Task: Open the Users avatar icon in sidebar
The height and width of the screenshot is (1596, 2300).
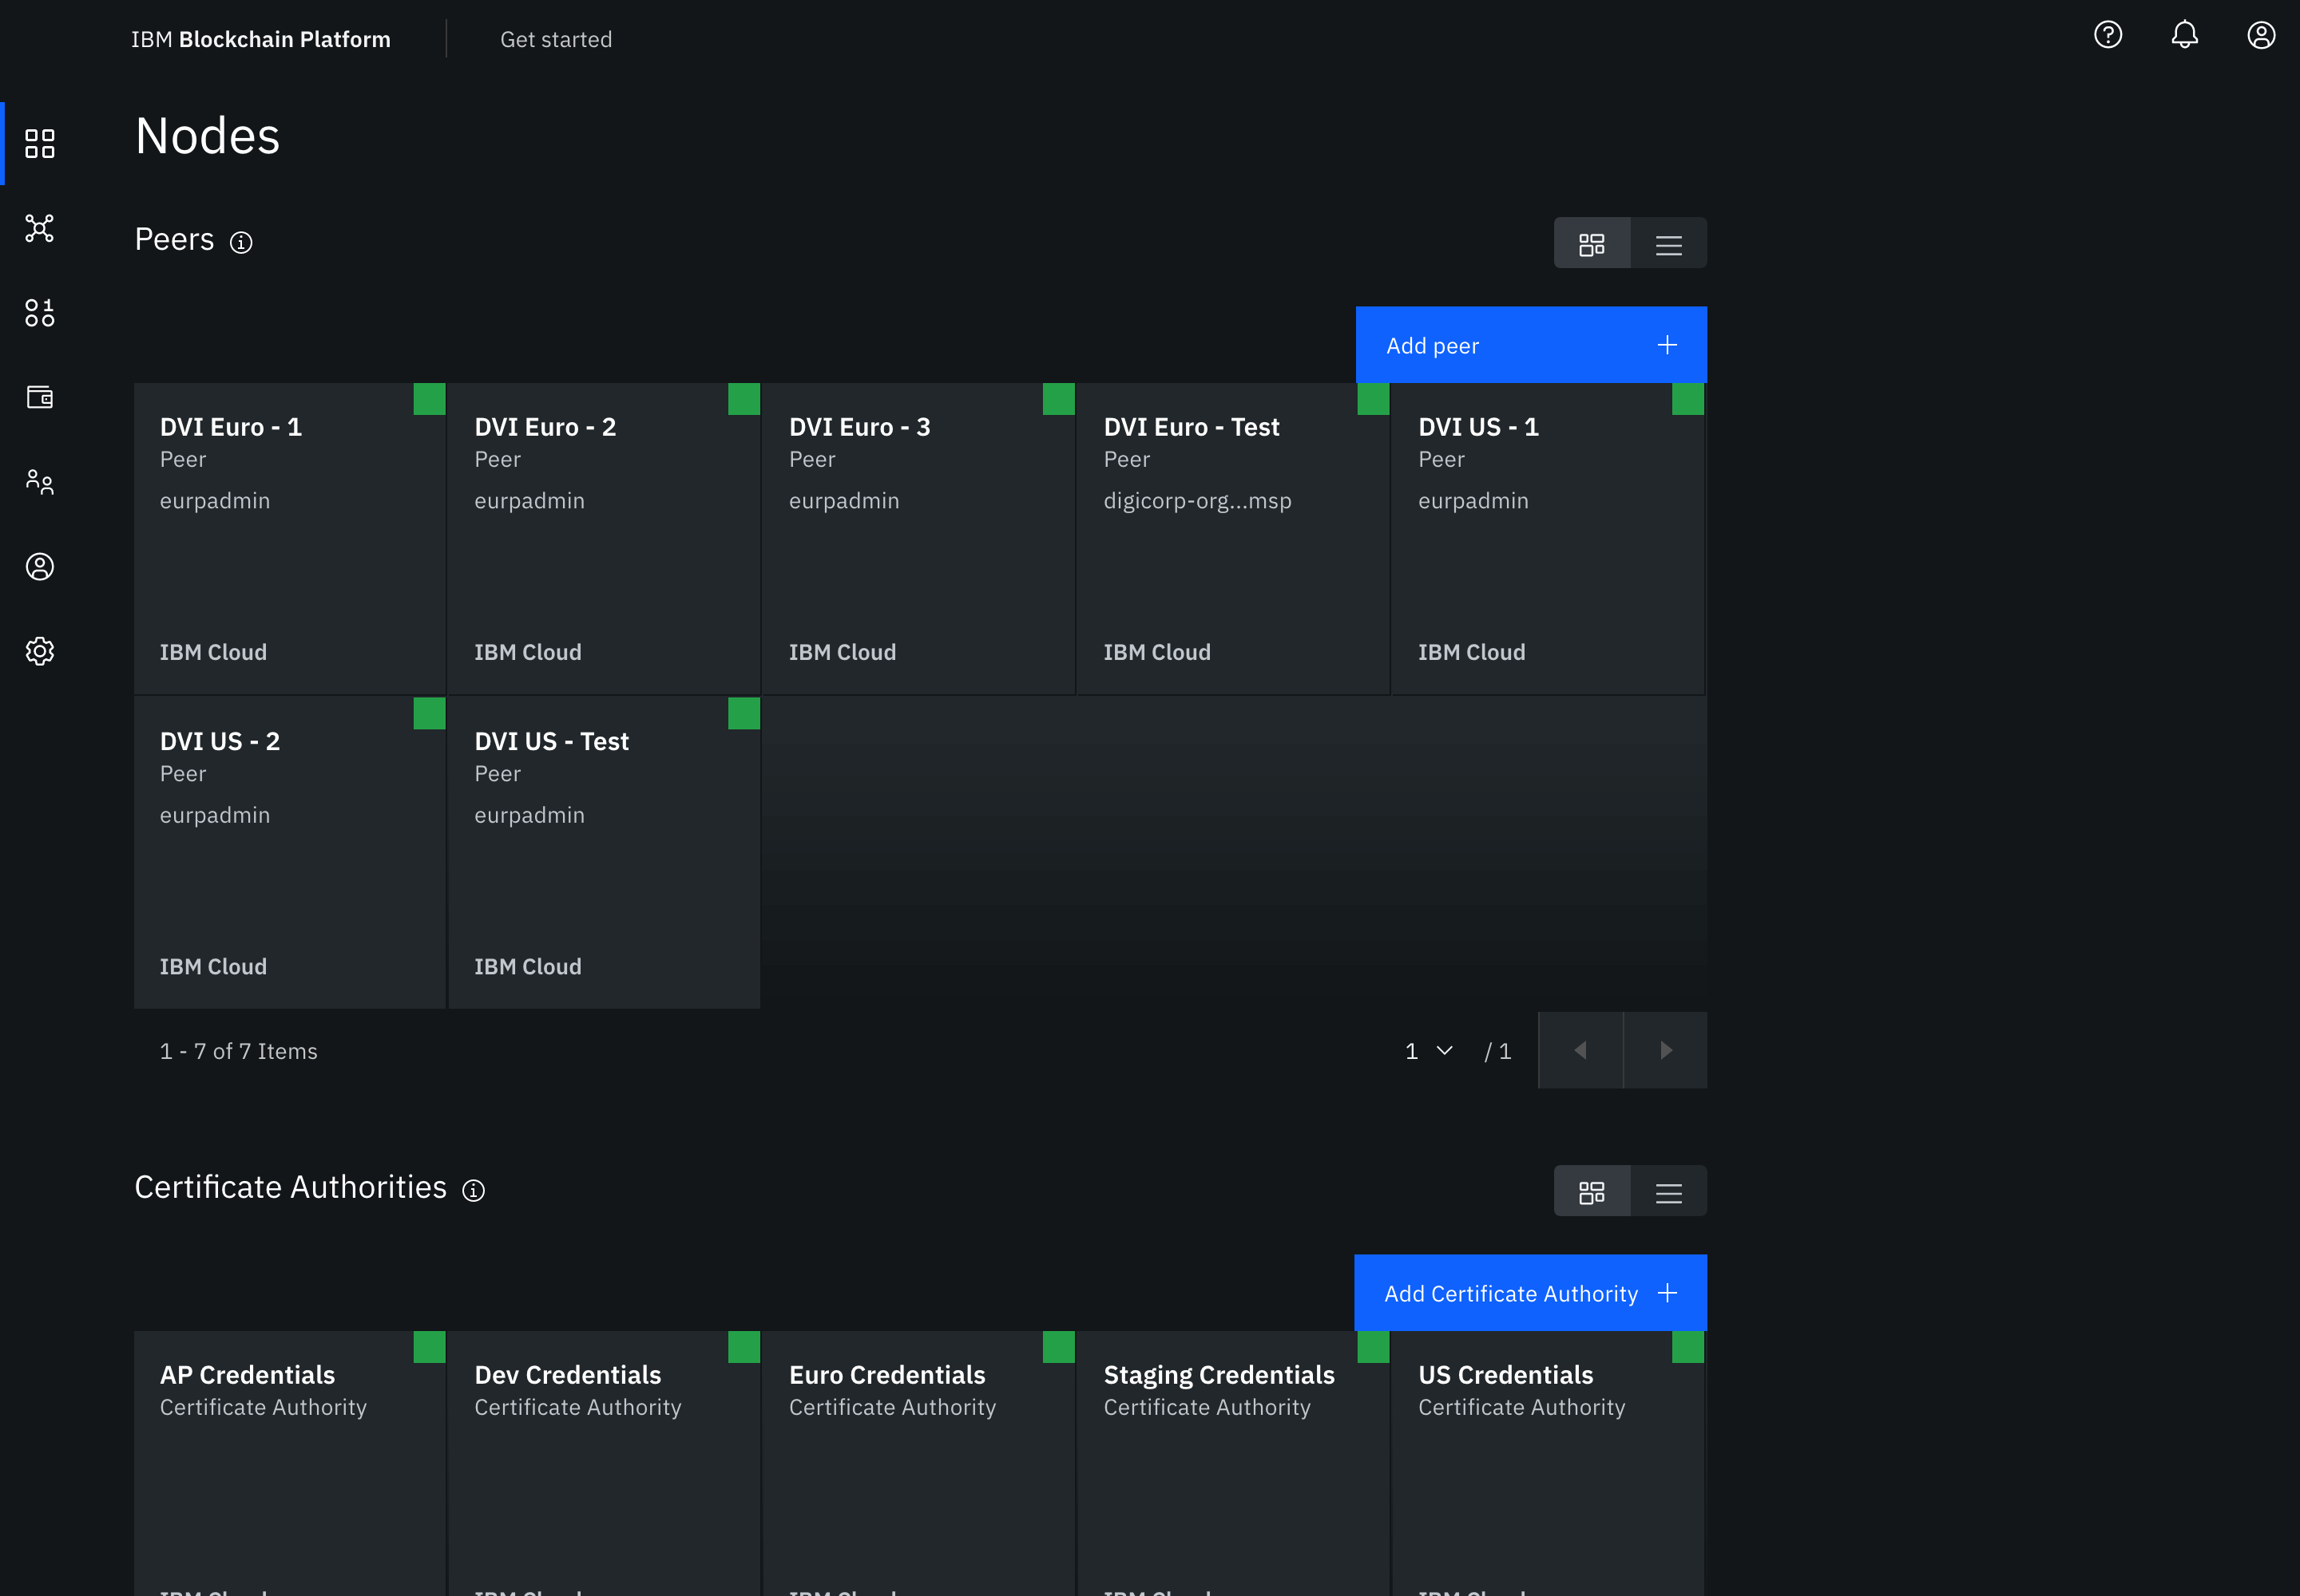Action: [x=40, y=567]
